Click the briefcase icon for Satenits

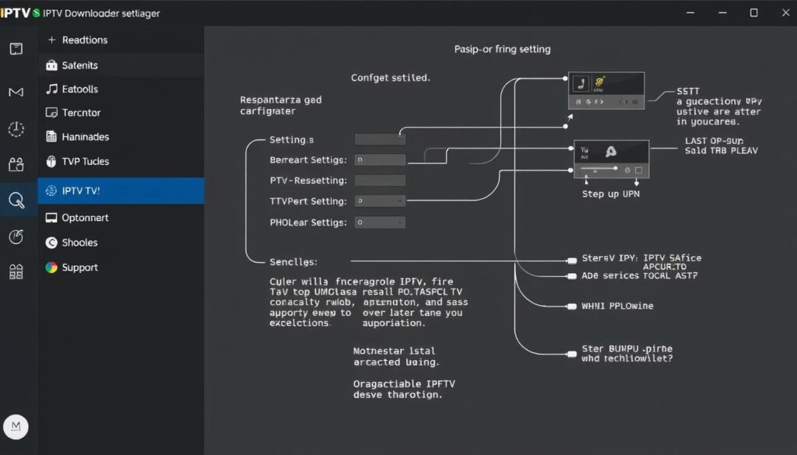click(x=51, y=65)
